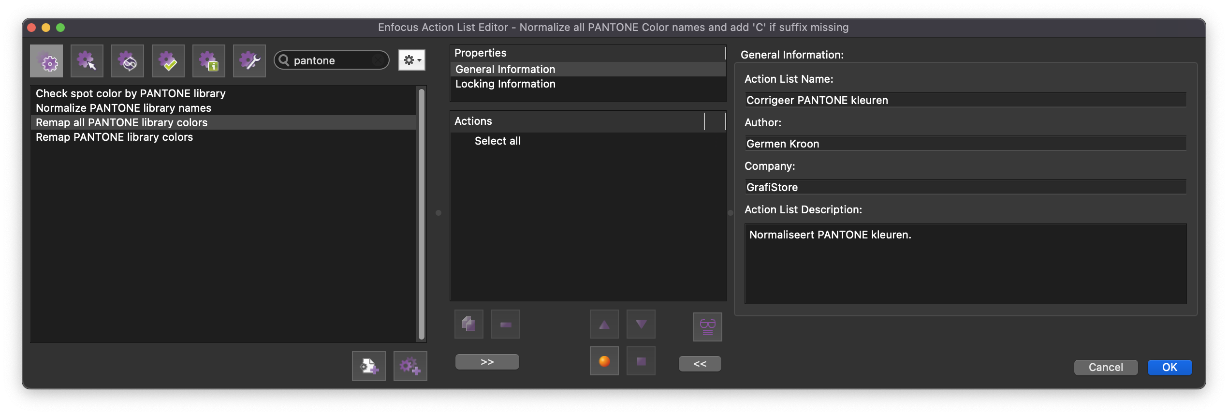Open the gear-with-green-checkmark checks category

pos(168,61)
